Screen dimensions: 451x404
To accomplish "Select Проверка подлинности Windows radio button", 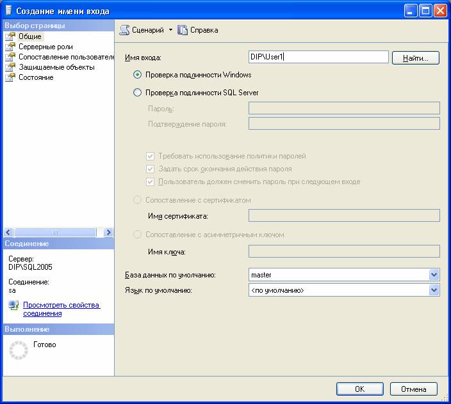I will pos(137,75).
